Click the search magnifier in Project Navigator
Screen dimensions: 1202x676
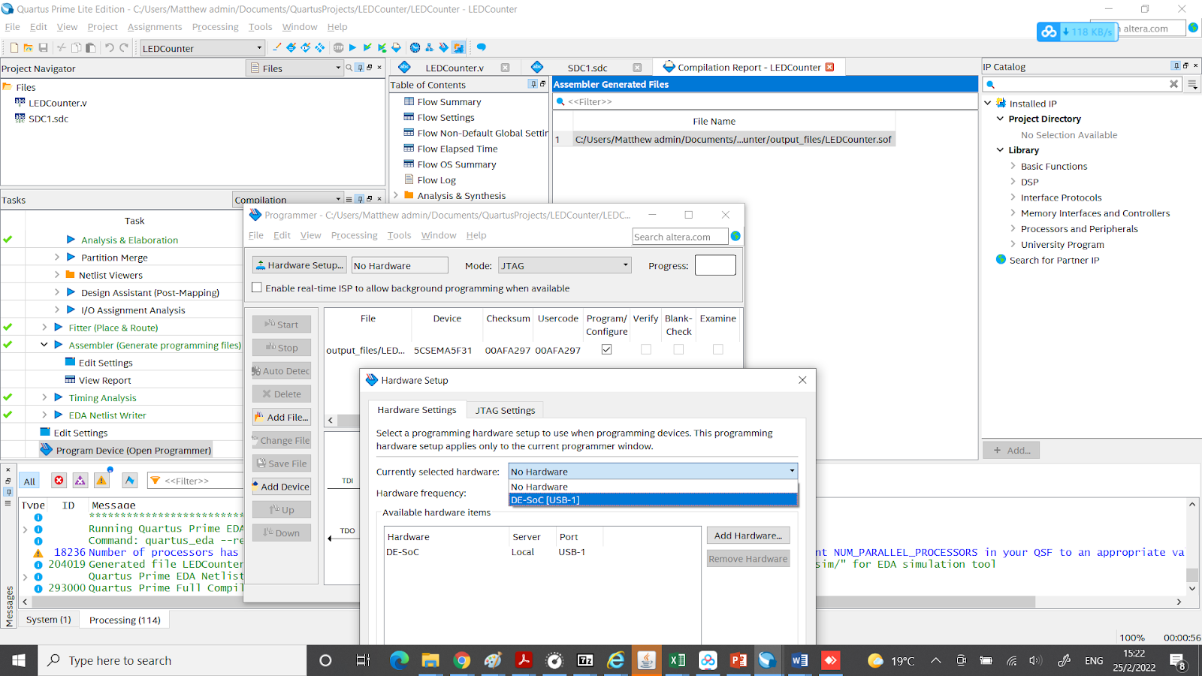pyautogui.click(x=349, y=68)
